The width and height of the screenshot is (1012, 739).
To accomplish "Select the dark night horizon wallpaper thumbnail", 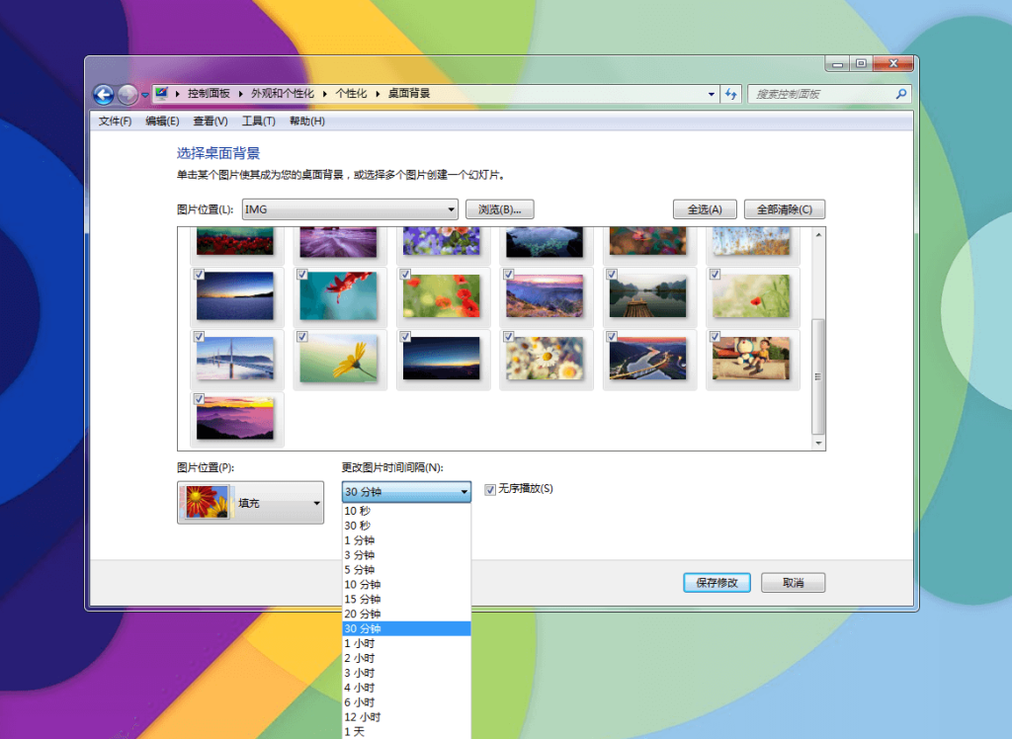I will [442, 359].
